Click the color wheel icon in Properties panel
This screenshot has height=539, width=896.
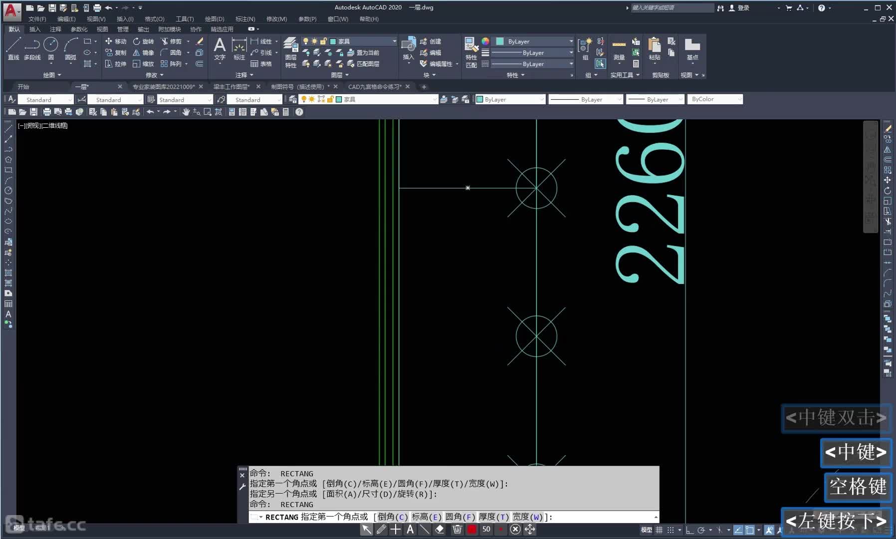point(485,41)
